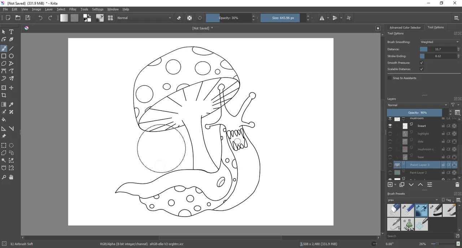Choose the Ellipse shape tool

click(x=11, y=56)
